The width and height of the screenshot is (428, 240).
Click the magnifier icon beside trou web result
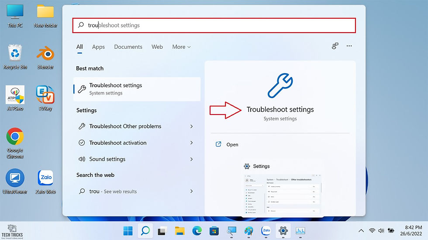point(82,191)
